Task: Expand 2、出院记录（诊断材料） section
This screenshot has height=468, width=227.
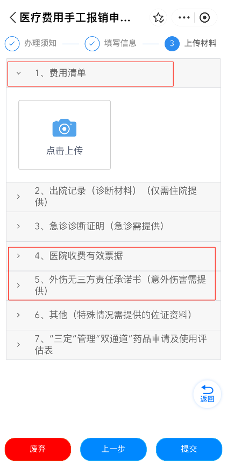Action: coord(113,197)
